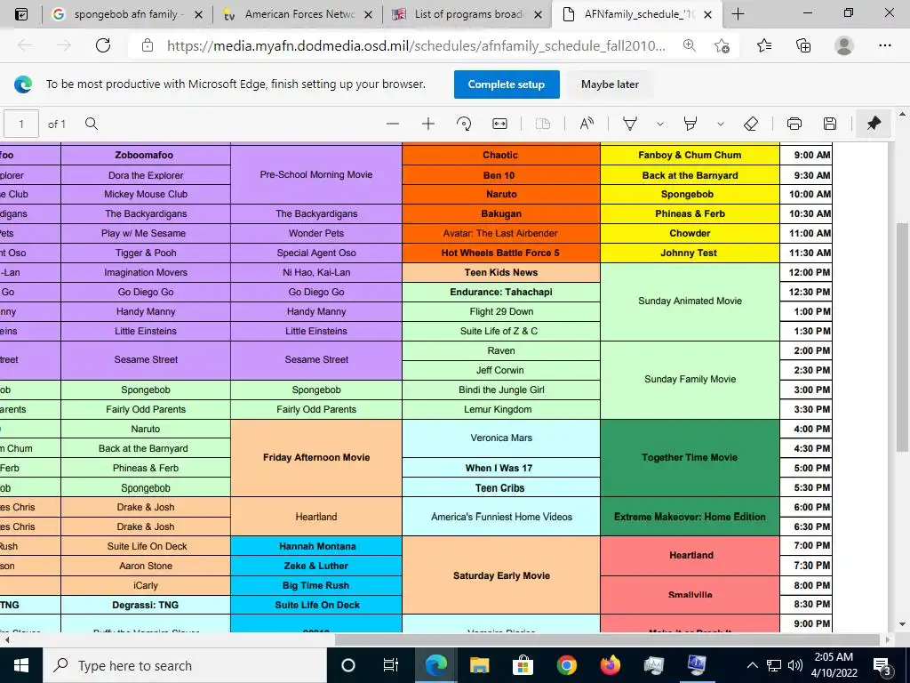This screenshot has height=683, width=910.
Task: Click the 'Saturday Early Movie' cell
Action: point(501,575)
